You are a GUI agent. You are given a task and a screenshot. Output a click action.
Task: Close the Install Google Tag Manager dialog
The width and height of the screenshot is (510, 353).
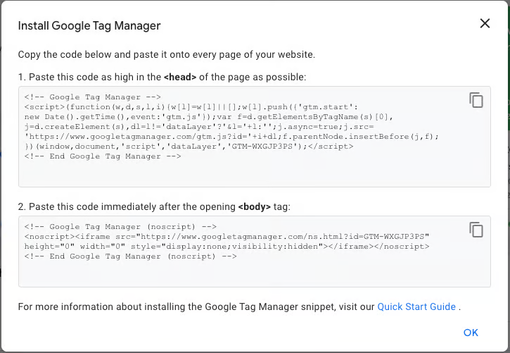pyautogui.click(x=485, y=23)
